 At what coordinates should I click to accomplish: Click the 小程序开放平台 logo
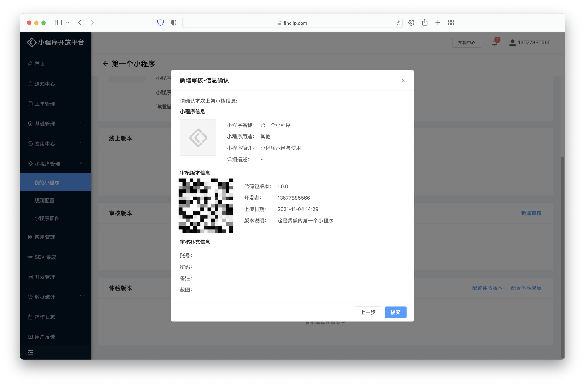(x=56, y=42)
